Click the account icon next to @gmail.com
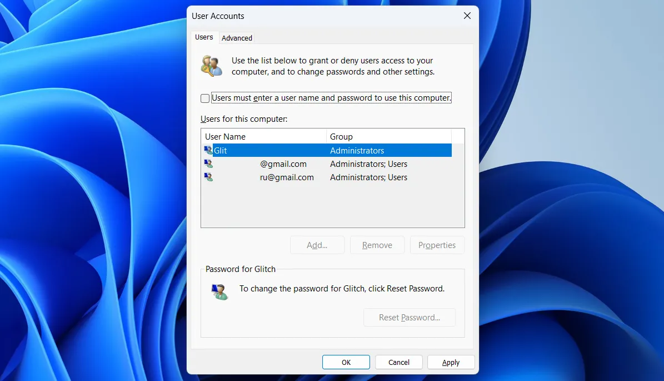 208,164
